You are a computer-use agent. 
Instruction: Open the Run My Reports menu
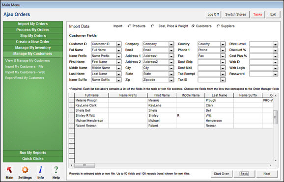click(x=33, y=153)
